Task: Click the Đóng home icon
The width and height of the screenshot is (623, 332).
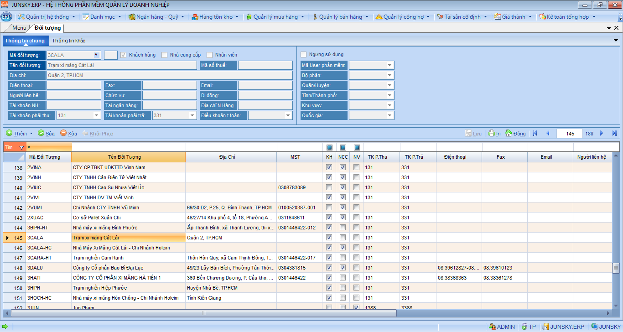Action: pyautogui.click(x=509, y=133)
